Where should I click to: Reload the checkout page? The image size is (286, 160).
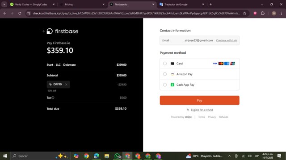[x=20, y=13]
